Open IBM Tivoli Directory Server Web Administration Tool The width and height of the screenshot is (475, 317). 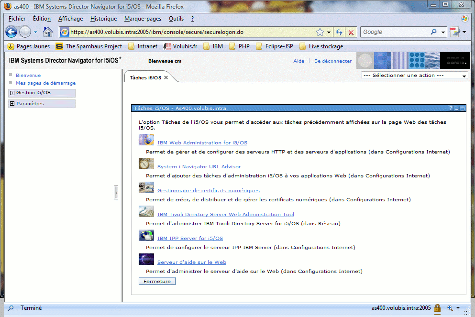click(226, 214)
